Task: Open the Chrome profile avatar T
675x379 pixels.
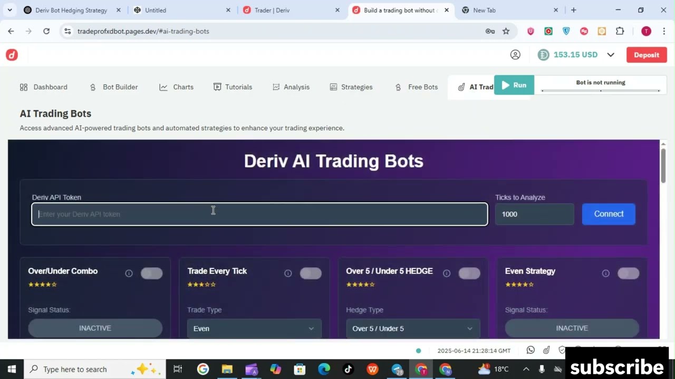Action: click(x=646, y=31)
